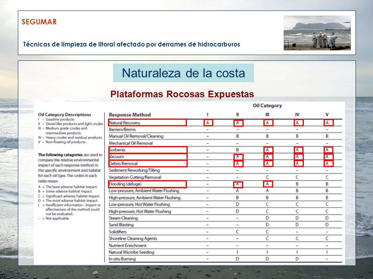Screen dimensions: 373x279
Task: Click the 'In-situ Burning' row label
Action: click(122, 259)
